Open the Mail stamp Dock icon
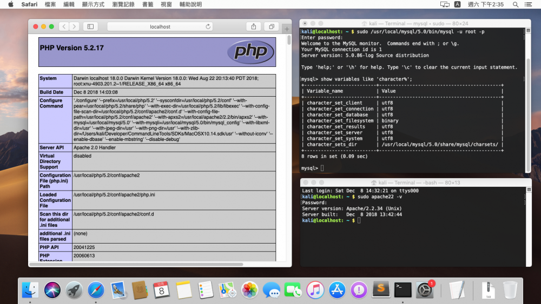 118,290
